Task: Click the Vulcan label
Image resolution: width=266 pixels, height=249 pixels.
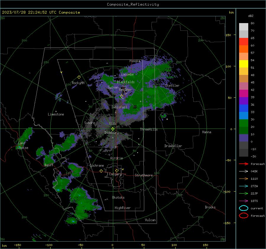Action: (150, 220)
